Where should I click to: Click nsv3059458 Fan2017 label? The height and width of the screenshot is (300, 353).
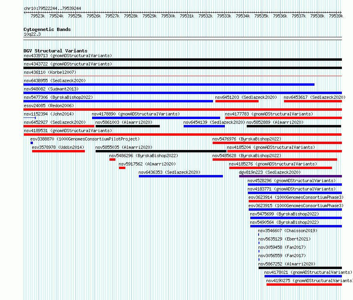click(282, 247)
